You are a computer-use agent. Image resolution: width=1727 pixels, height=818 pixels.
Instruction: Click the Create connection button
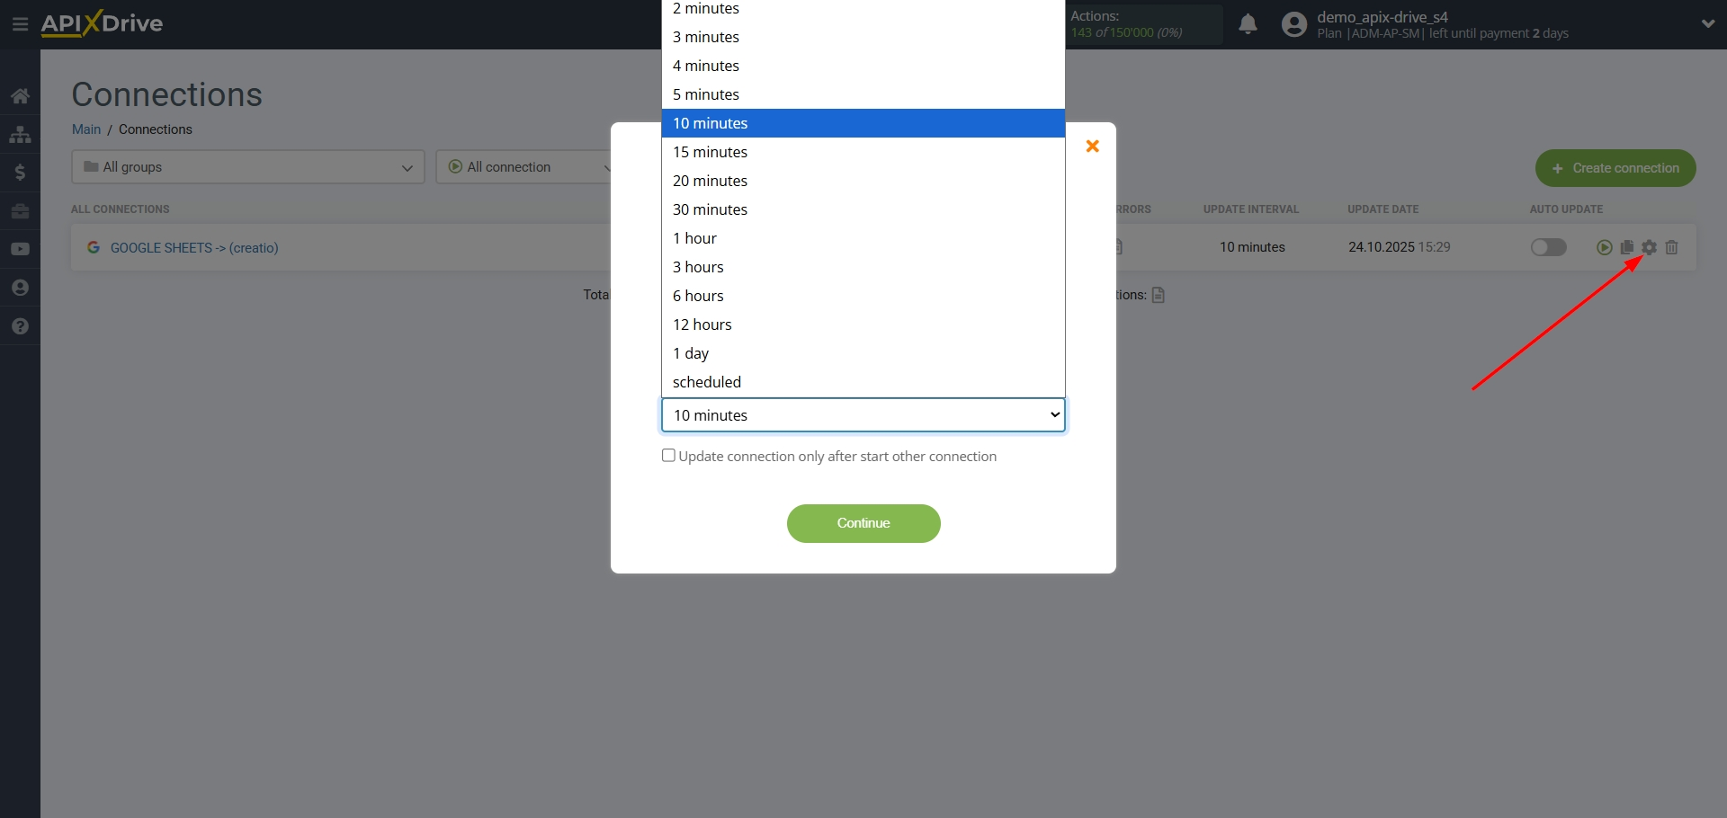[1615, 168]
